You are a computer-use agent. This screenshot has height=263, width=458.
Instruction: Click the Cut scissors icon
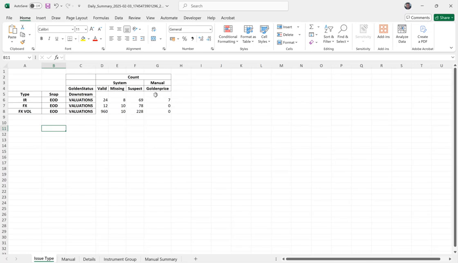point(22,27)
